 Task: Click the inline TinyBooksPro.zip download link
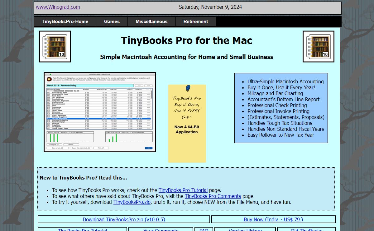tap(132, 202)
